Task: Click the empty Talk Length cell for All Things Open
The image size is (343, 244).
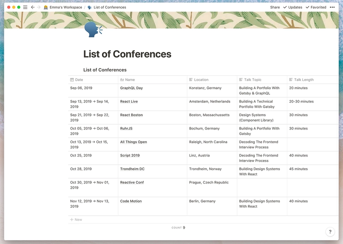Action: [313, 145]
